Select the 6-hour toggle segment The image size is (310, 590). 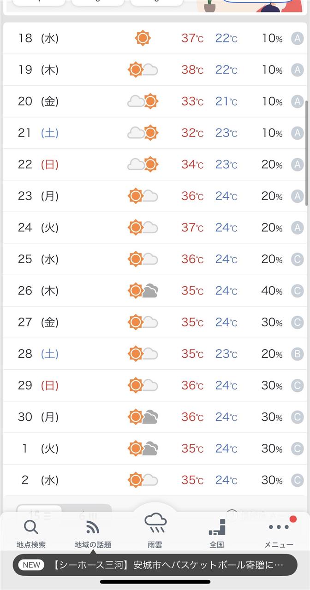pyautogui.click(x=88, y=512)
